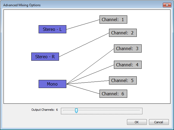The width and height of the screenshot is (174, 130).
Task: Click the Output Channels: 6 label
Action: point(45,110)
